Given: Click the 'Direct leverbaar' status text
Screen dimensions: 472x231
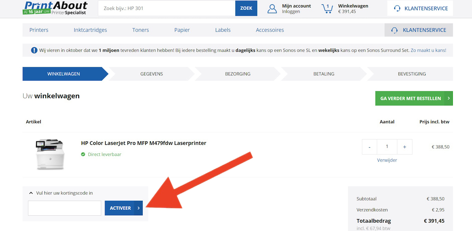Looking at the screenshot, I should coord(104,154).
